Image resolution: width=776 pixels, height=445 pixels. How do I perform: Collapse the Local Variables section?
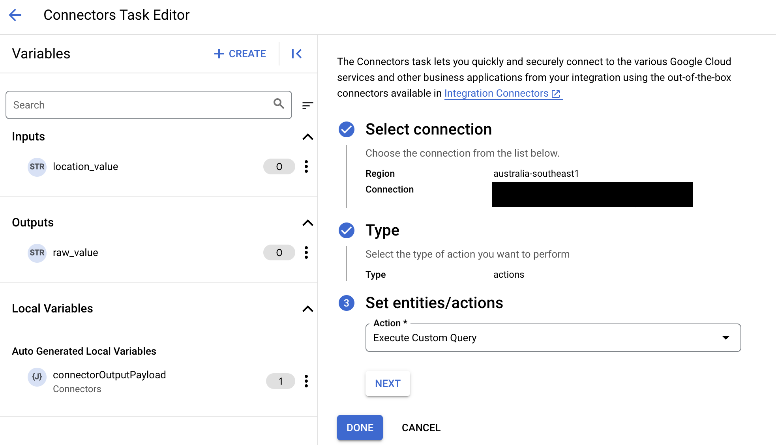307,309
